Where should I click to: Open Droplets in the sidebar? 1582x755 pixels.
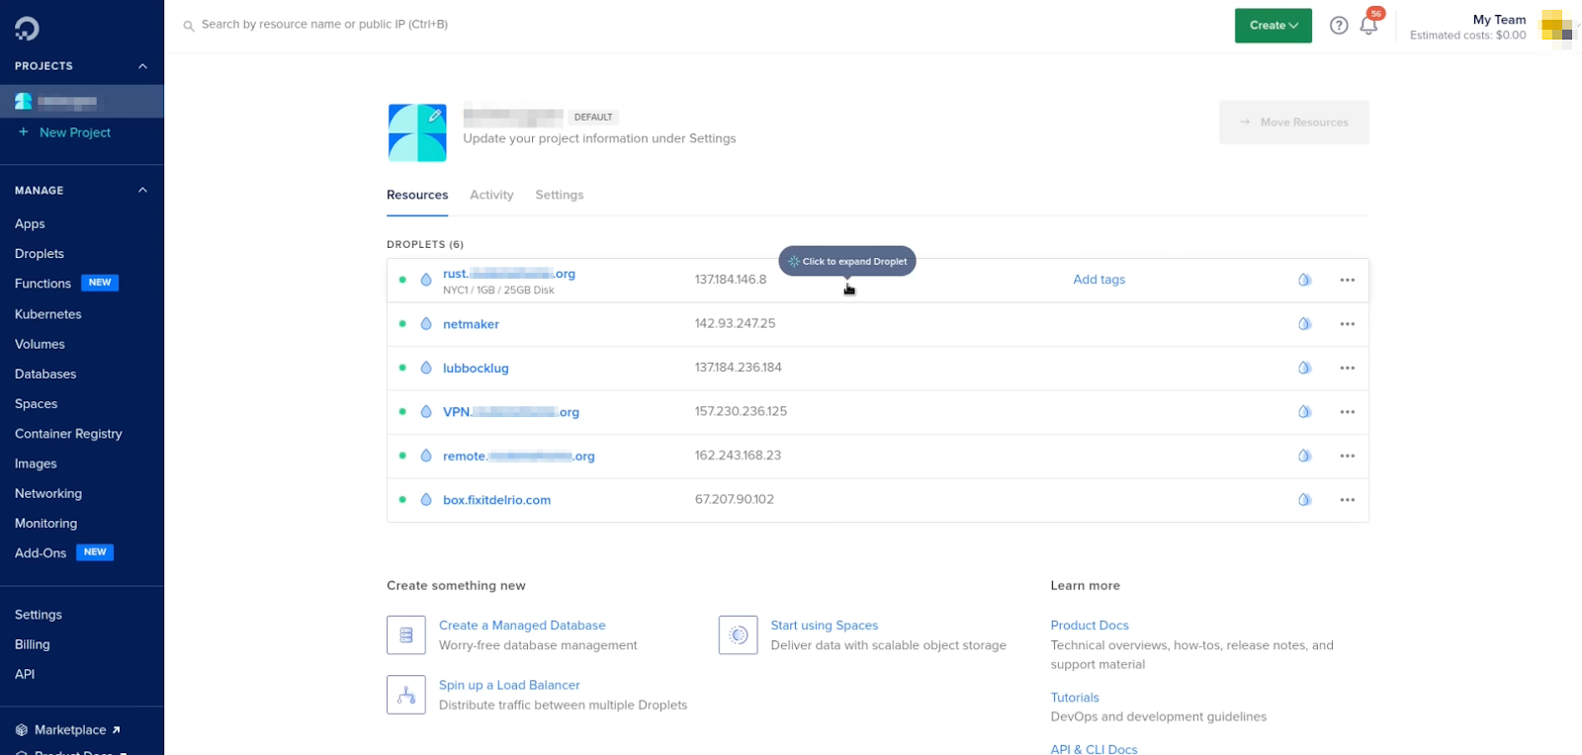(40, 254)
